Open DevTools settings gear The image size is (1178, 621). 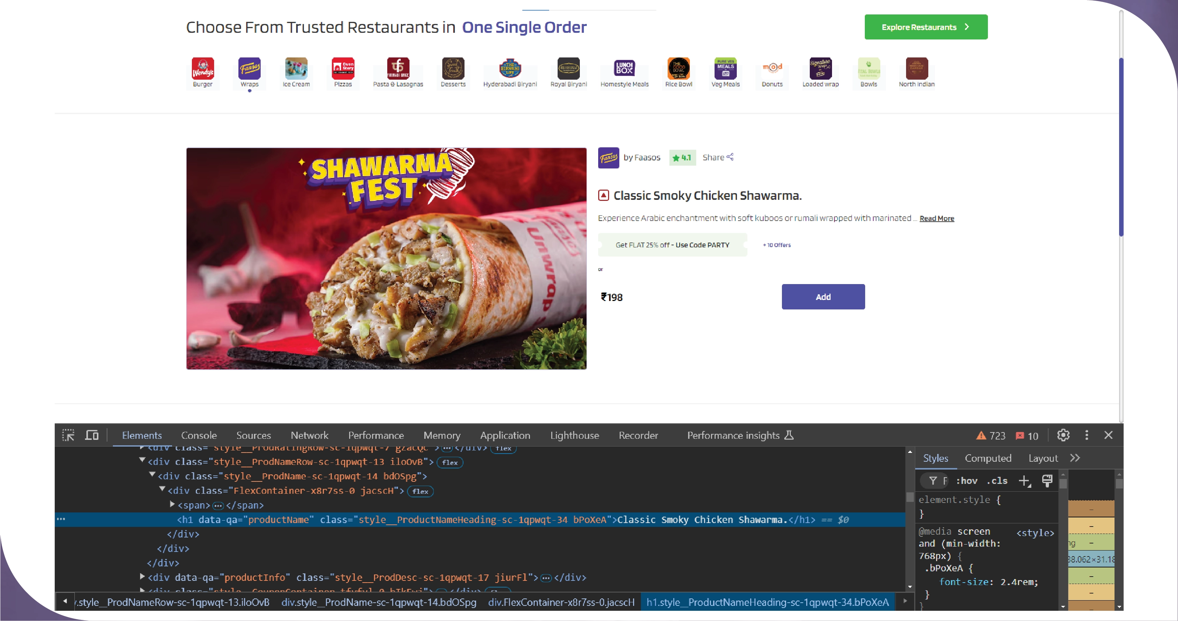[x=1063, y=435]
